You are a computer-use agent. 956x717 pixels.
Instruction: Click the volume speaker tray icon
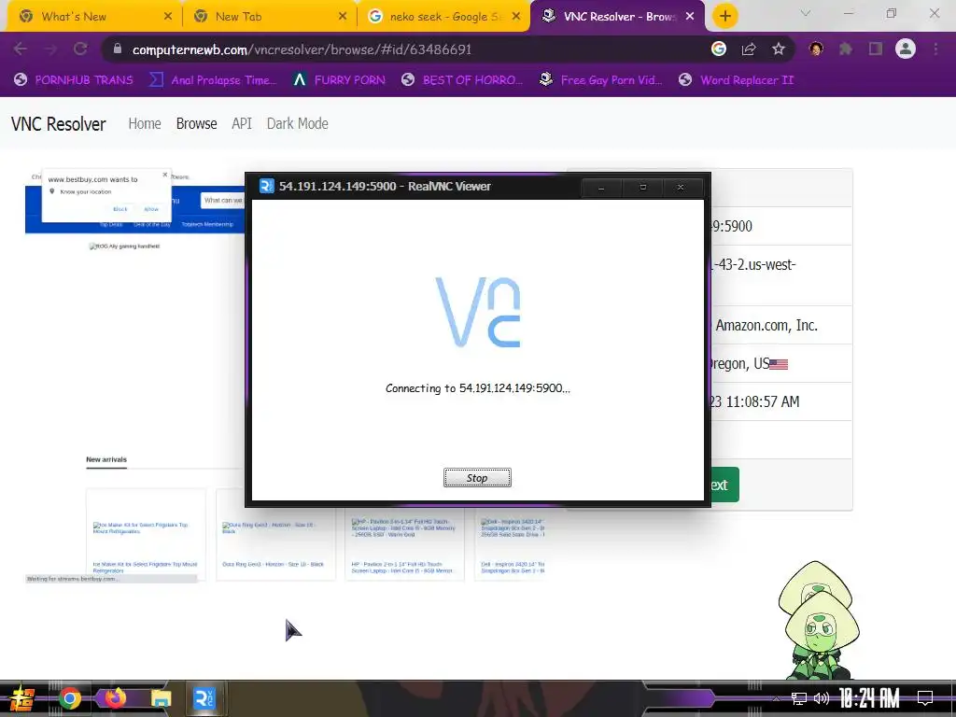click(x=822, y=698)
